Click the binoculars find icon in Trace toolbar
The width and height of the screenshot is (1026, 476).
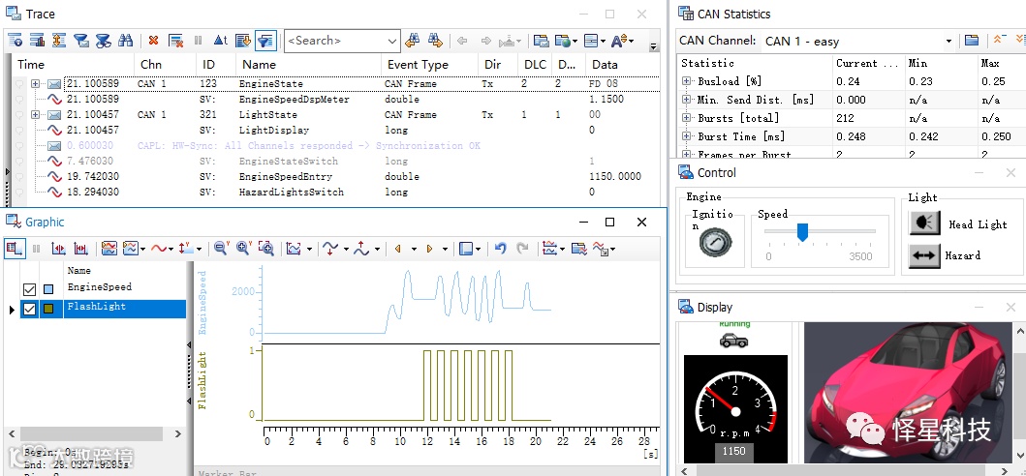click(x=125, y=41)
